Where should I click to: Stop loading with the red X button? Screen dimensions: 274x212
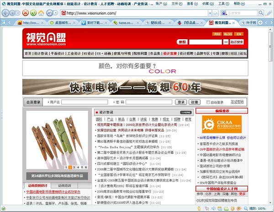pos(26,13)
